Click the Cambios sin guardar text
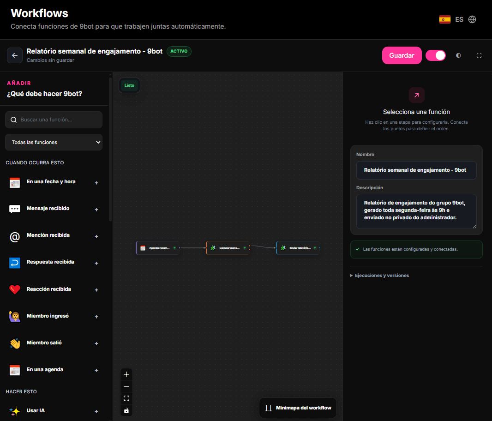Viewport: 492px width, 421px height. coord(50,60)
